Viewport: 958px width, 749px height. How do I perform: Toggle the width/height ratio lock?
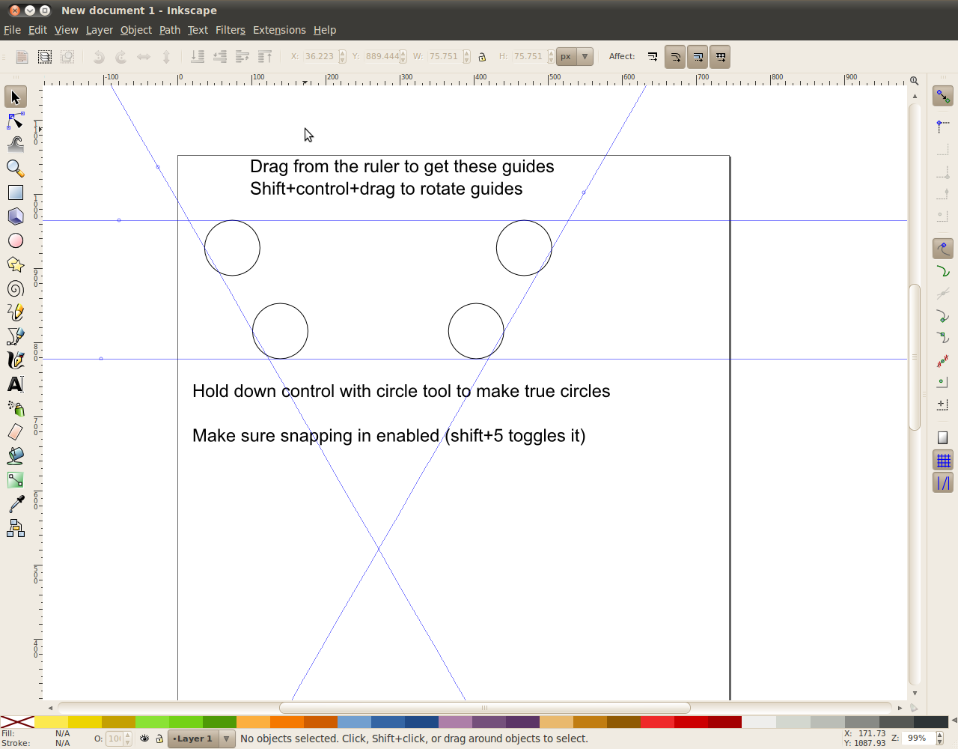(x=482, y=57)
